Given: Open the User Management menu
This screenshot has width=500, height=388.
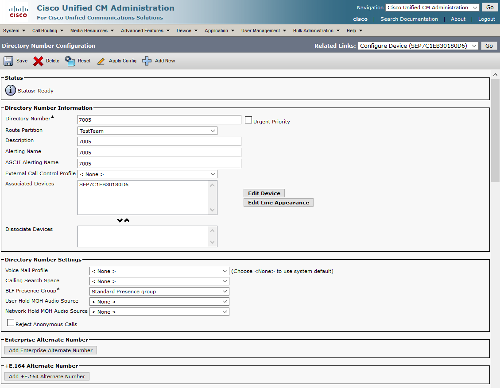Looking at the screenshot, I should [x=264, y=31].
